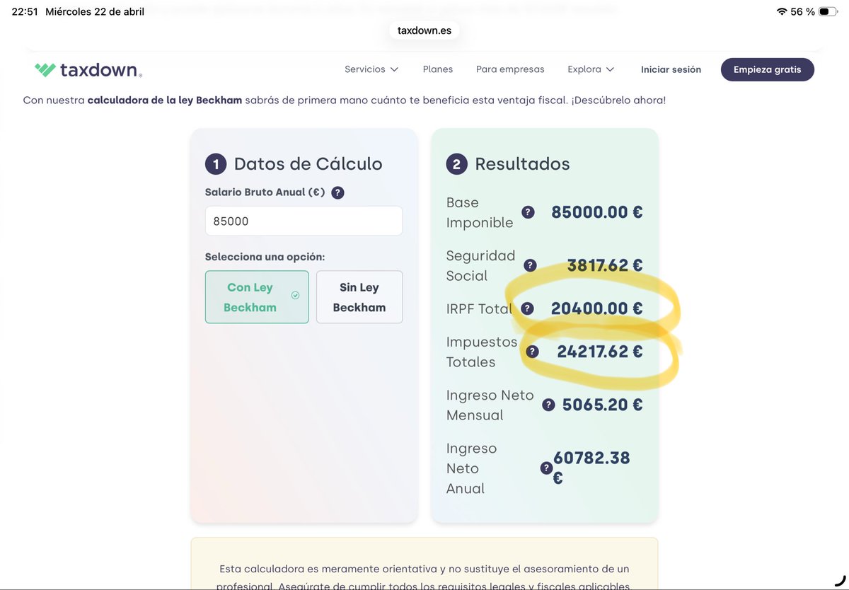Image resolution: width=849 pixels, height=590 pixels.
Task: Click the 'Selecciona una opción:' label
Action: click(265, 257)
